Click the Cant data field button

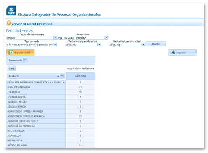12,68
